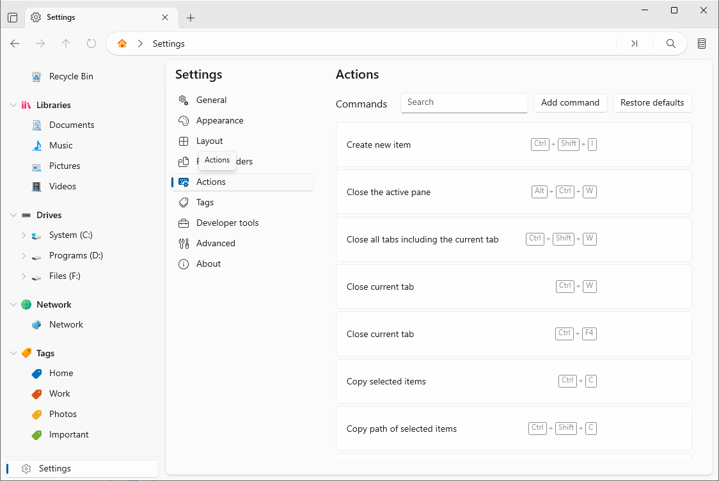Open the Tags settings page
The height and width of the screenshot is (481, 719).
pyautogui.click(x=242, y=203)
